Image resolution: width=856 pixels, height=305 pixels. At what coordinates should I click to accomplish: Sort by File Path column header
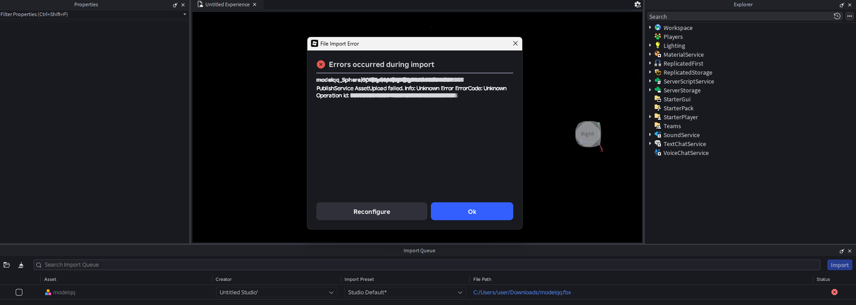(482, 280)
